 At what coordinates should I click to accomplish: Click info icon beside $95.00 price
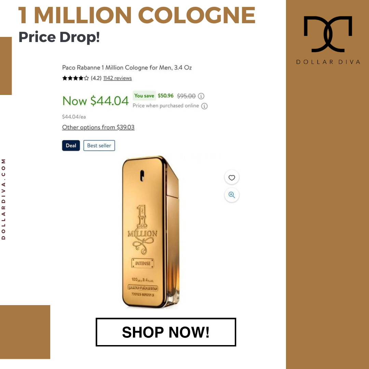pyautogui.click(x=201, y=96)
